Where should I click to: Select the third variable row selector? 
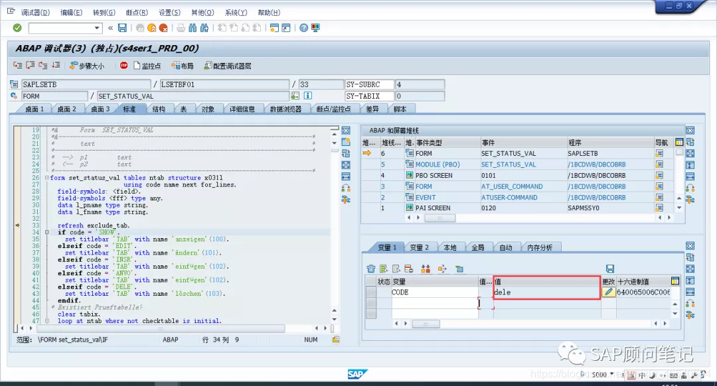[x=371, y=313]
